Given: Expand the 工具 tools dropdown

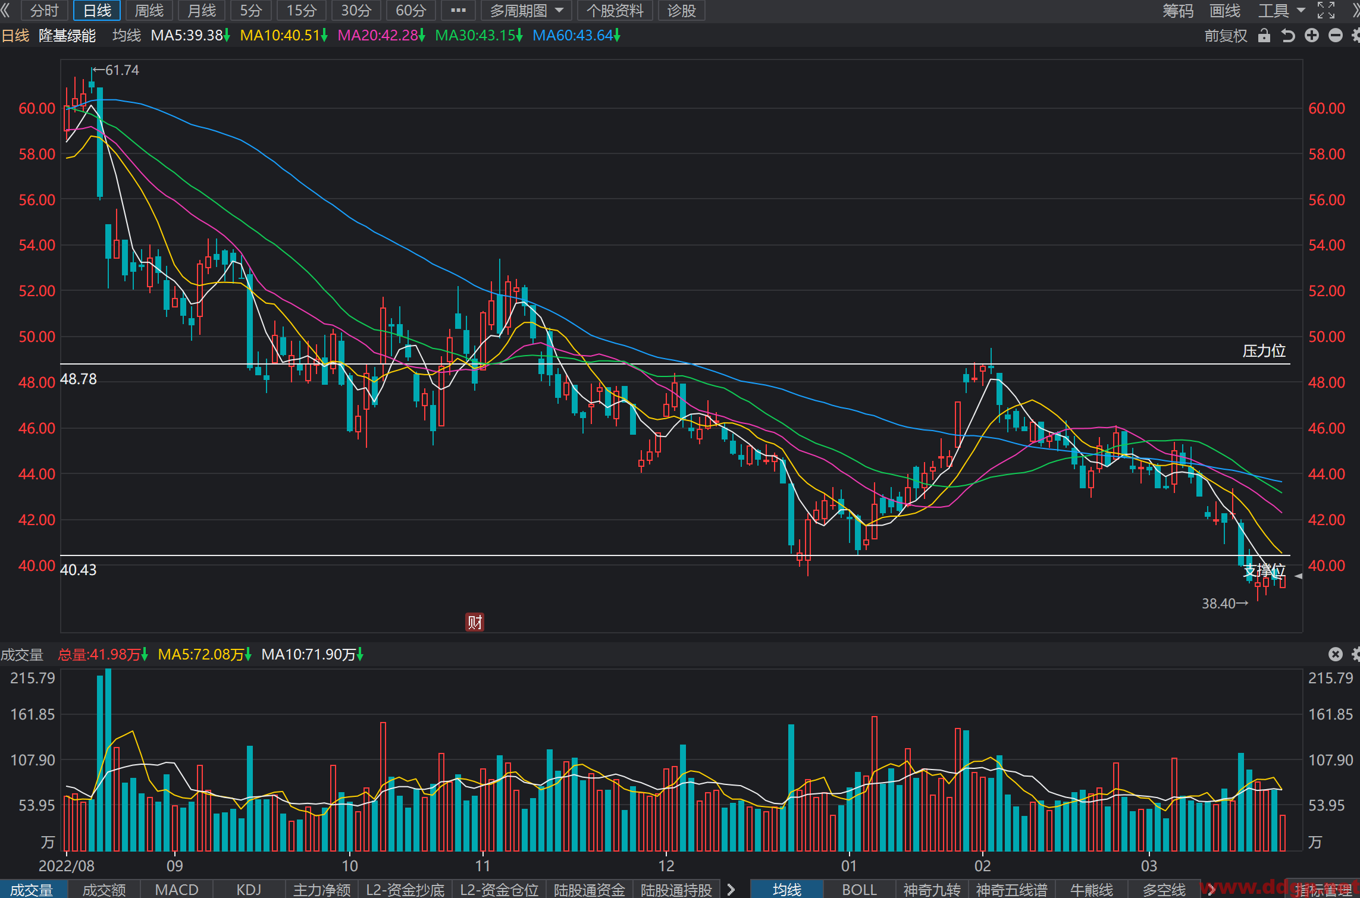Looking at the screenshot, I should click(x=1281, y=11).
